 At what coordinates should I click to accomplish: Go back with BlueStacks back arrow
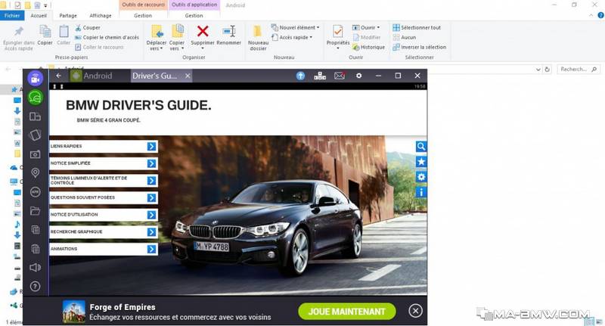pyautogui.click(x=58, y=76)
